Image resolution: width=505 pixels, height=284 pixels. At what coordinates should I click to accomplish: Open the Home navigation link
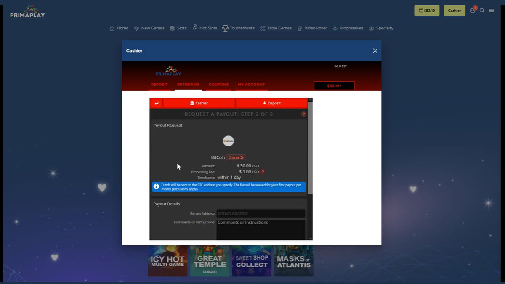click(x=119, y=28)
